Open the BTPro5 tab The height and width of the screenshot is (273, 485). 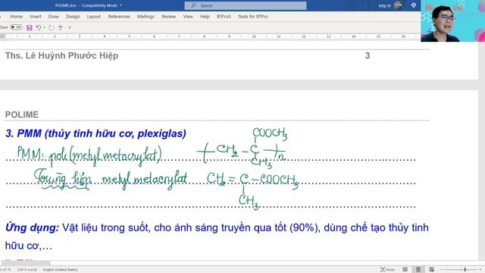pos(224,17)
